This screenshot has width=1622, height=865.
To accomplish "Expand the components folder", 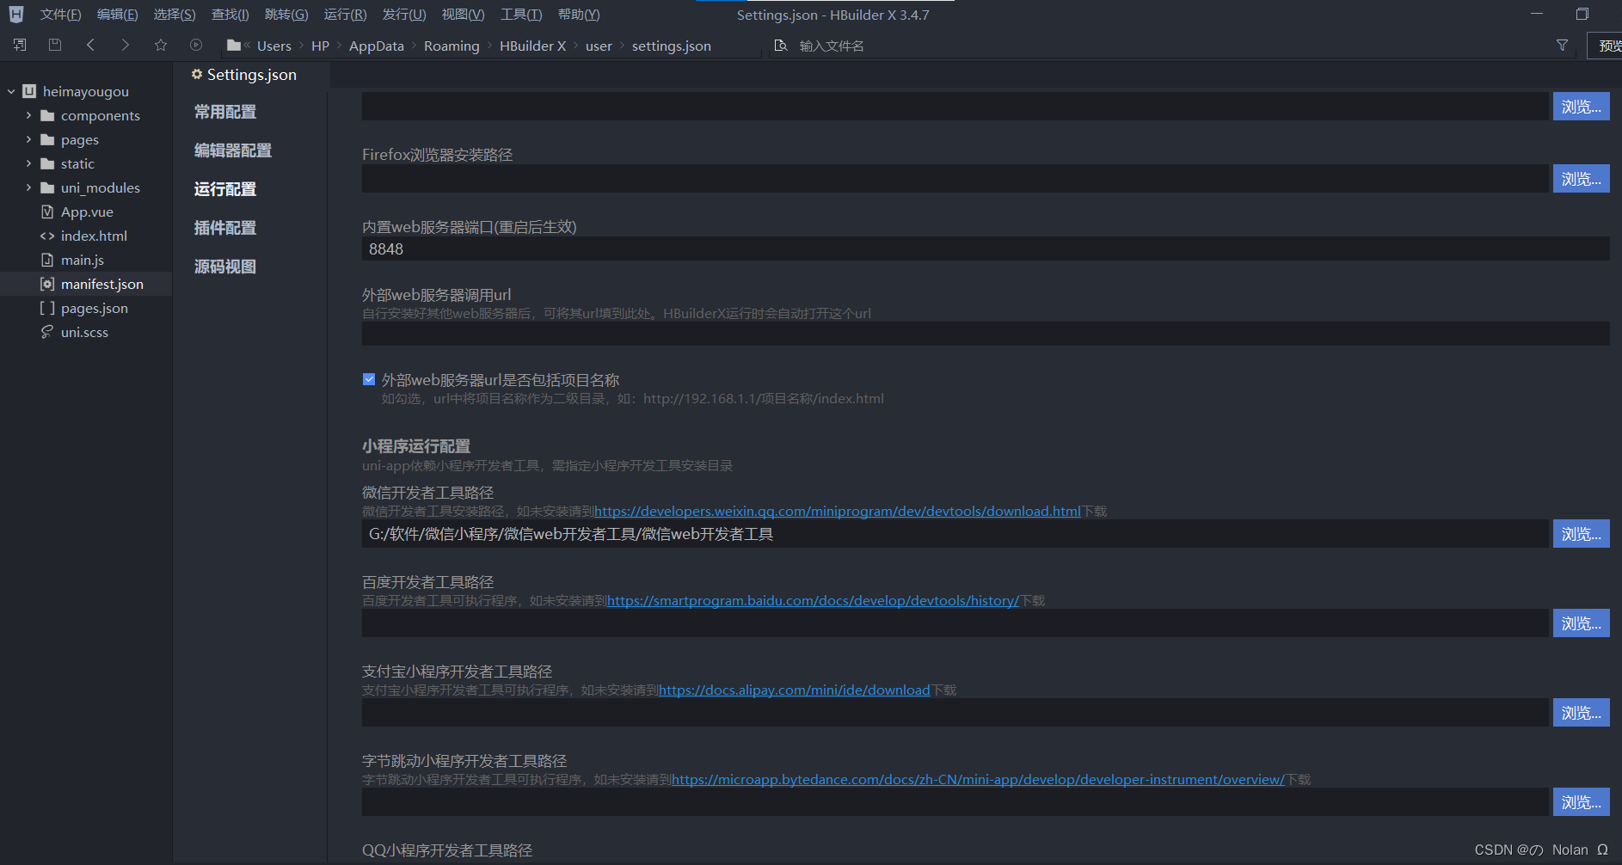I will click(x=27, y=115).
